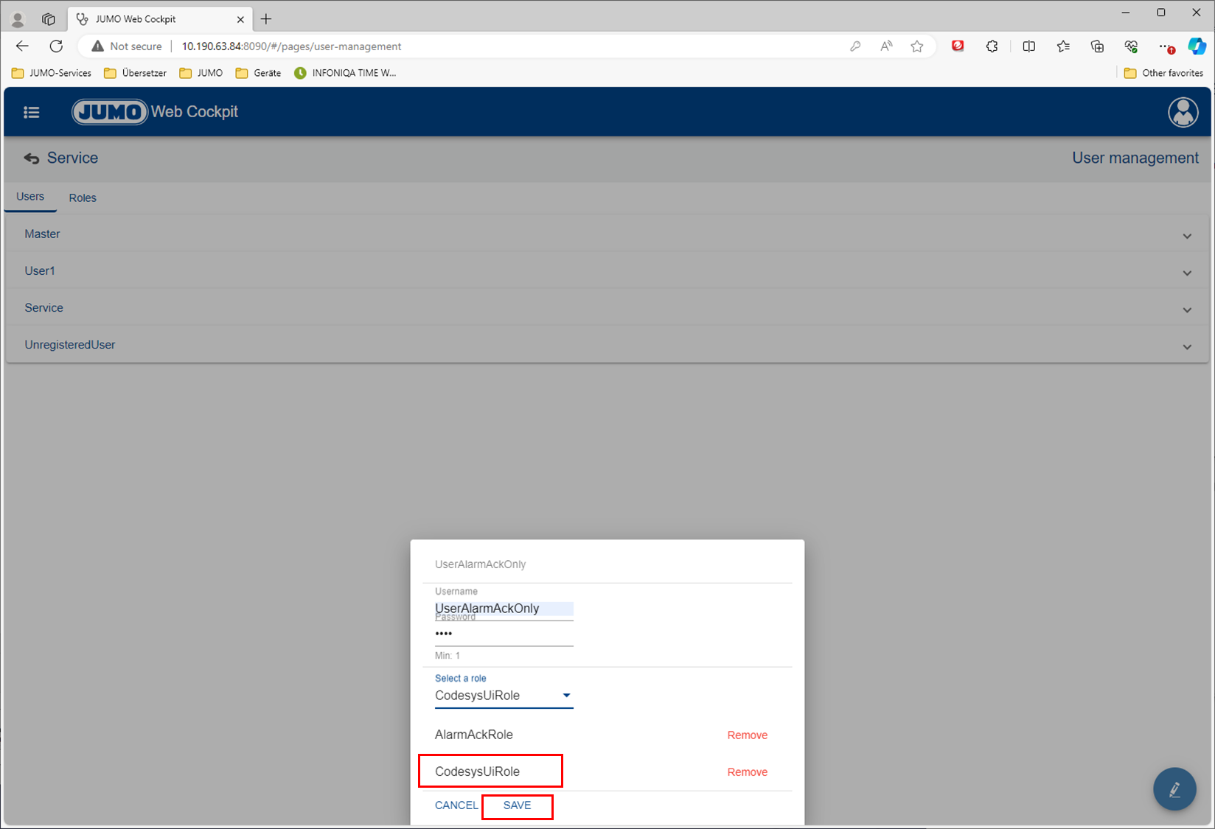Expand the Master user row
1215x829 pixels.
click(1186, 236)
